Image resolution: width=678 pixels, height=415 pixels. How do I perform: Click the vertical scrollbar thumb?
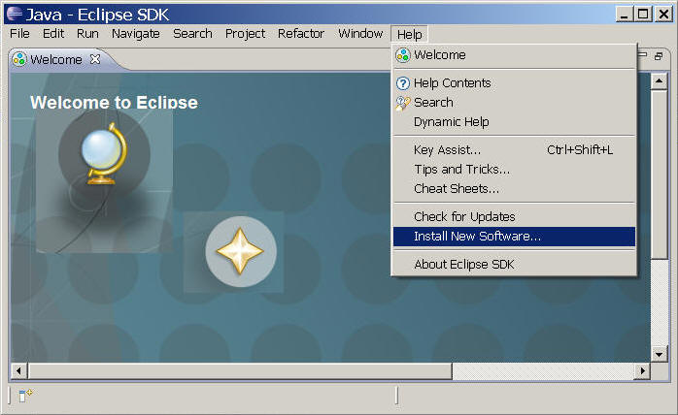point(659,175)
